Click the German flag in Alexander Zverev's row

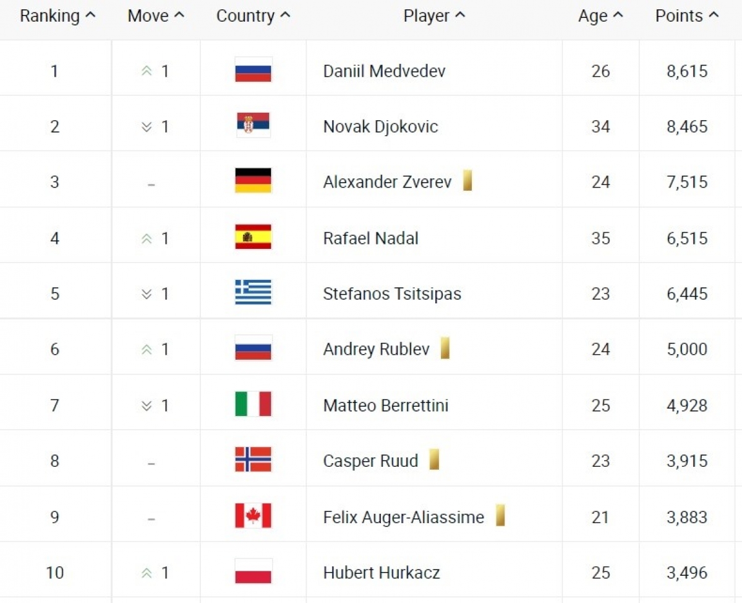pyautogui.click(x=253, y=181)
